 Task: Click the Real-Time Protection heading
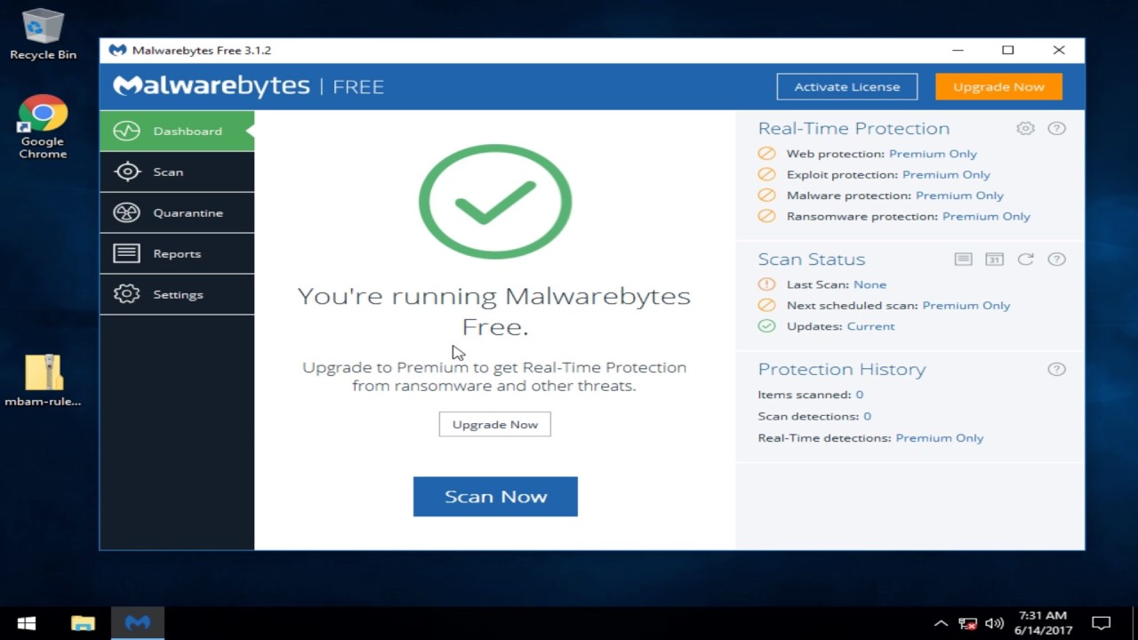coord(853,128)
